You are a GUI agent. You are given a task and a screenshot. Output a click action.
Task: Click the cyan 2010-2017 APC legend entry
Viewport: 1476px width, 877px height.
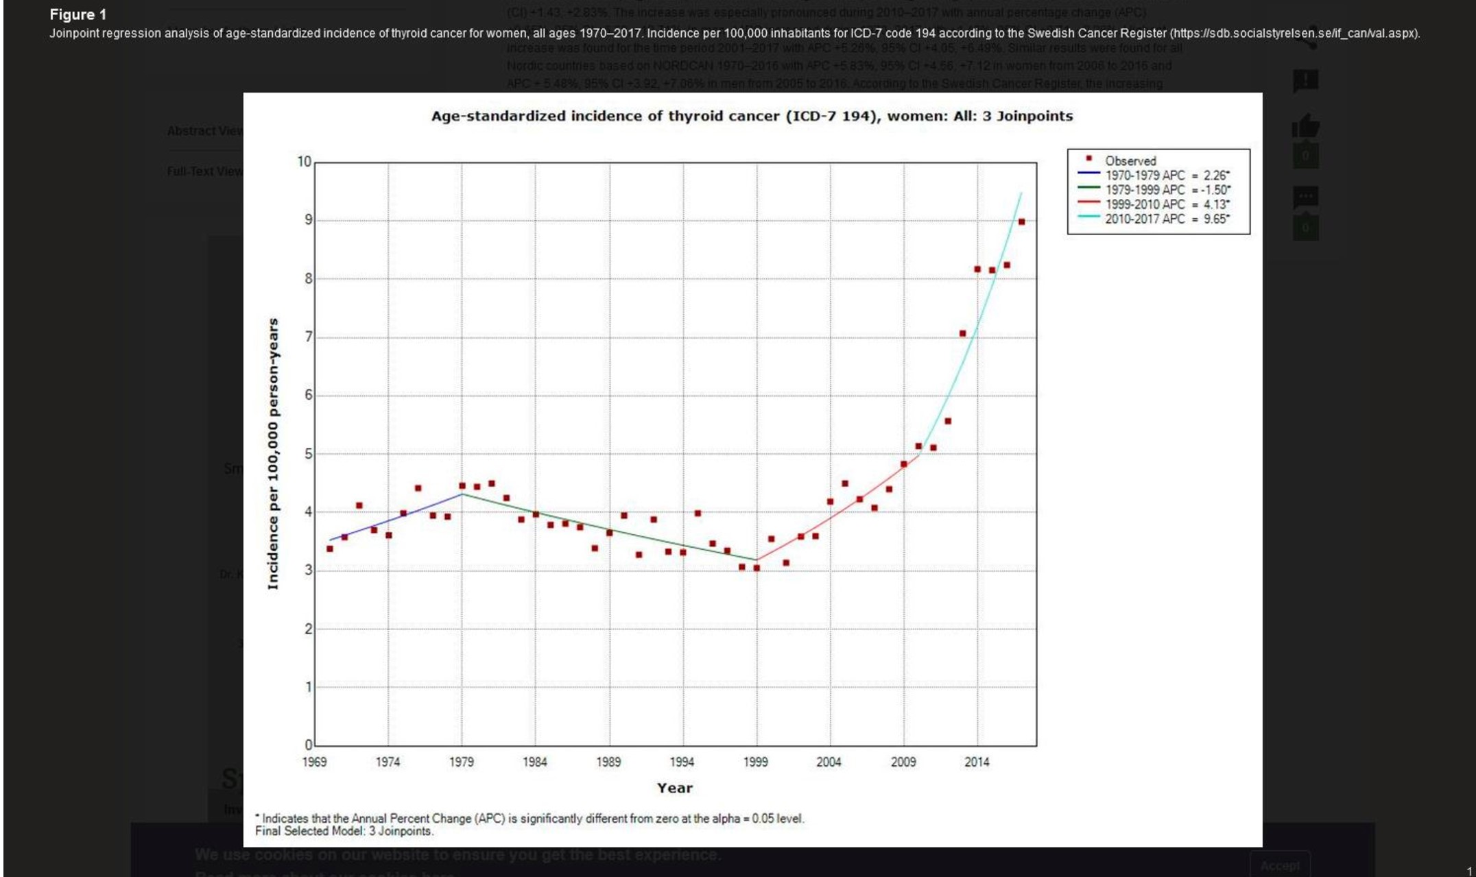(x=1167, y=219)
